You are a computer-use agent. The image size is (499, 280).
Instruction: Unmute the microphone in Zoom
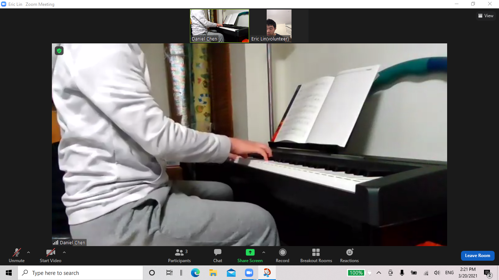coord(16,255)
